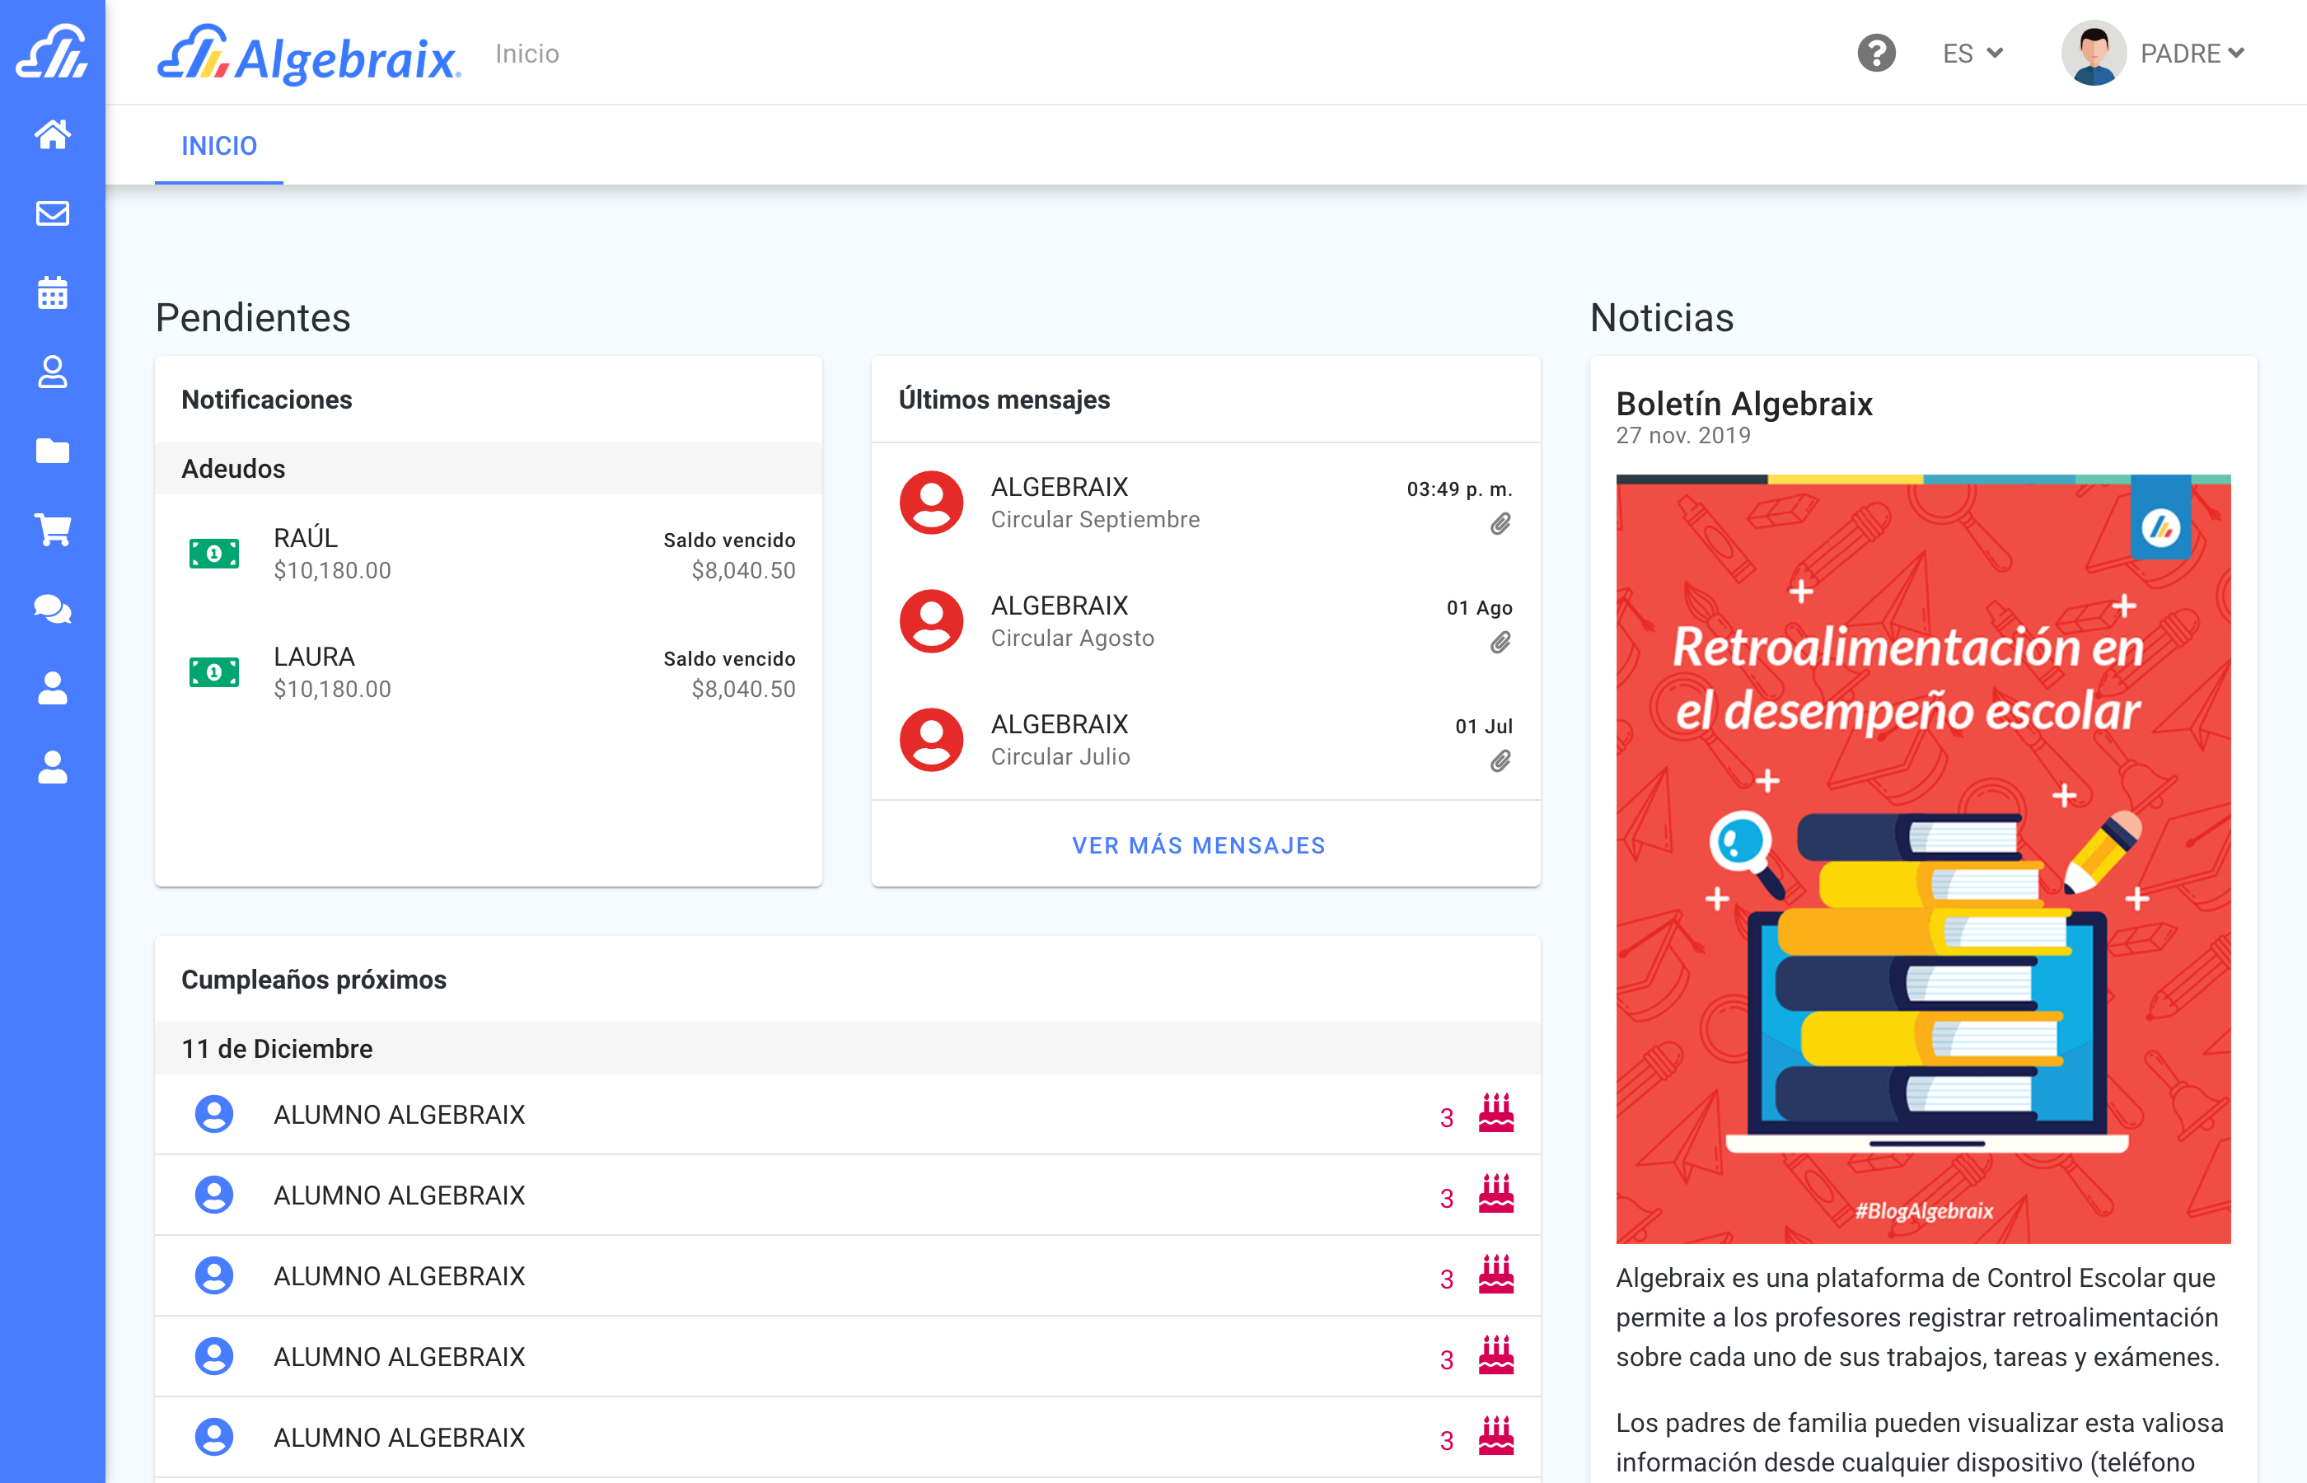
Task: Open the calendar sidebar icon
Action: [52, 292]
